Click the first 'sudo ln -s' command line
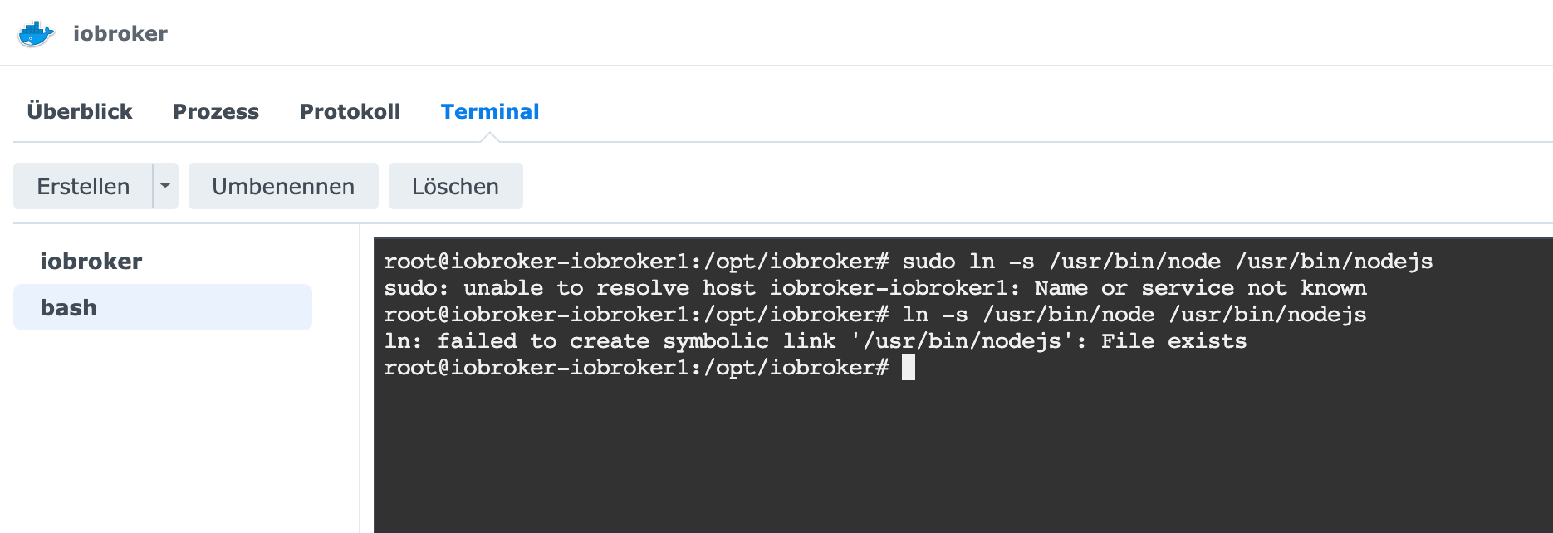Image resolution: width=1553 pixels, height=533 pixels. pos(908,262)
